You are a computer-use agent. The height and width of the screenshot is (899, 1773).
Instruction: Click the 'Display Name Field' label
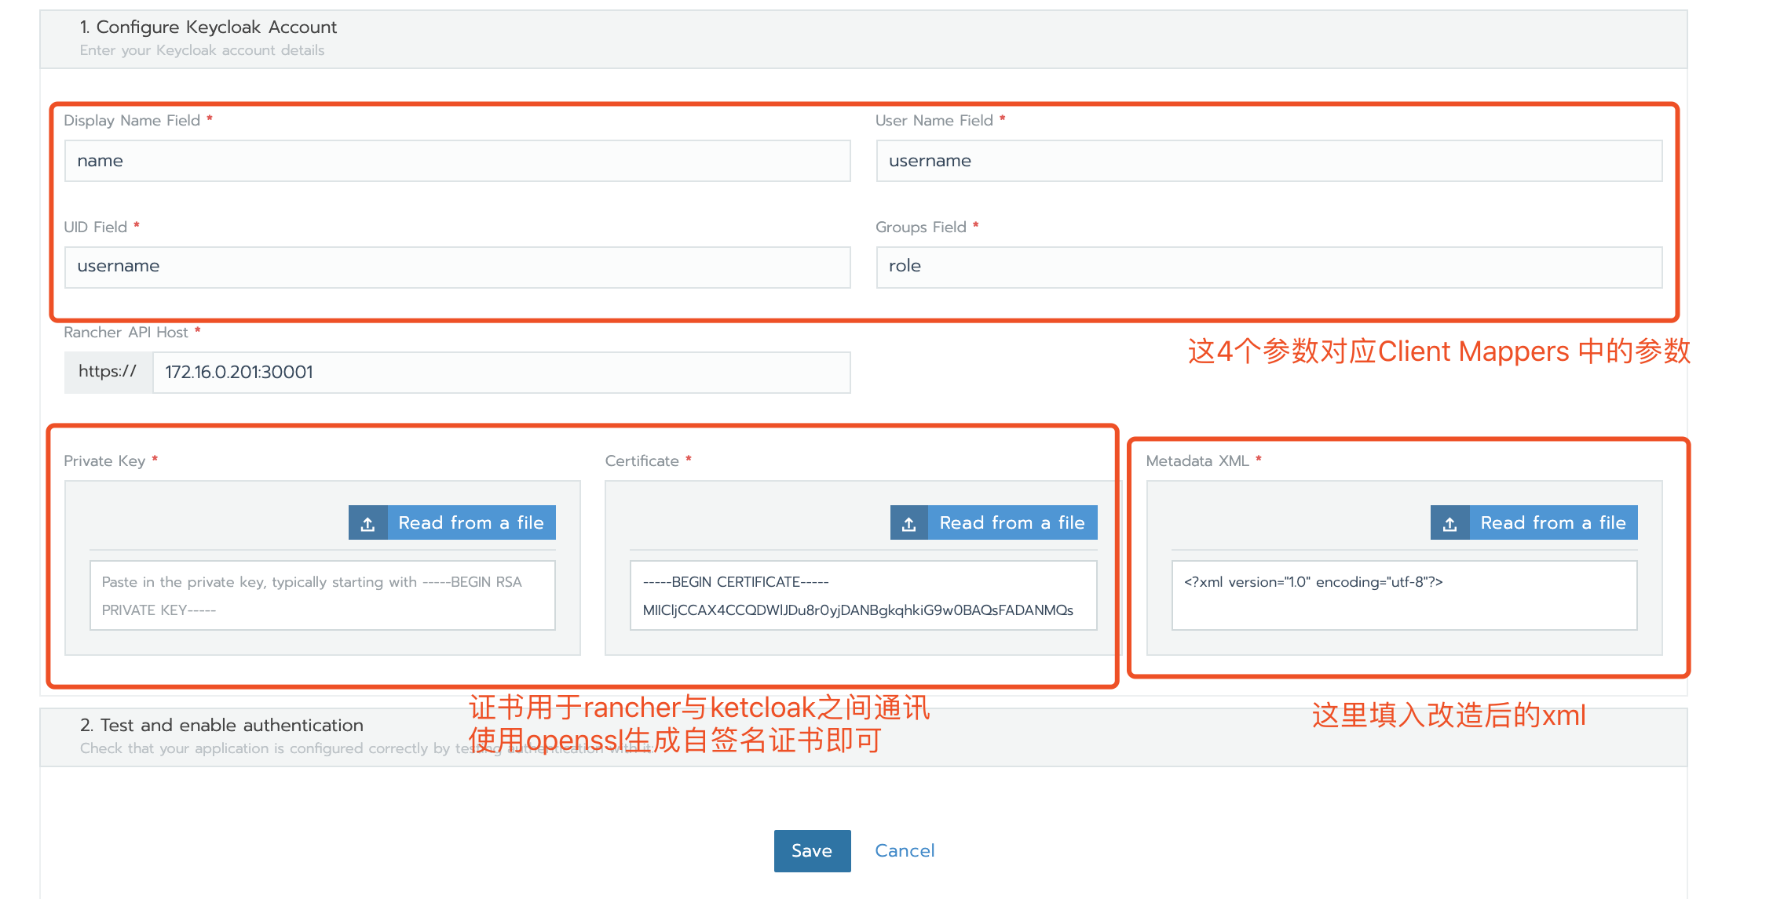click(x=132, y=121)
